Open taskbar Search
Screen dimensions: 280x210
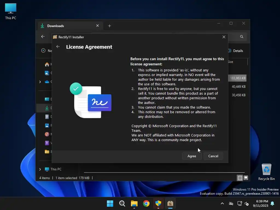pyautogui.click(x=122, y=203)
